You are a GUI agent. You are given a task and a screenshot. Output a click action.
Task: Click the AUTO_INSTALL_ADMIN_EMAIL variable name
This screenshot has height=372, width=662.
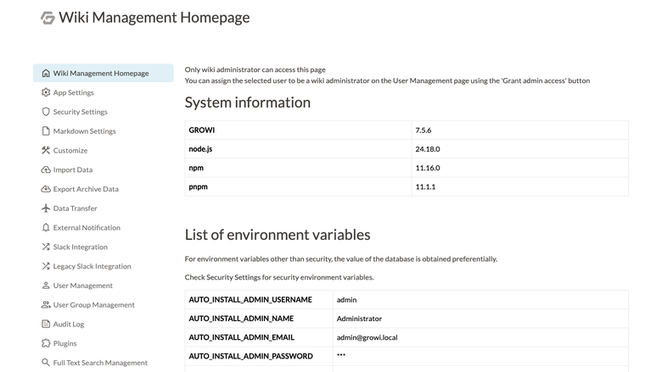click(x=242, y=337)
